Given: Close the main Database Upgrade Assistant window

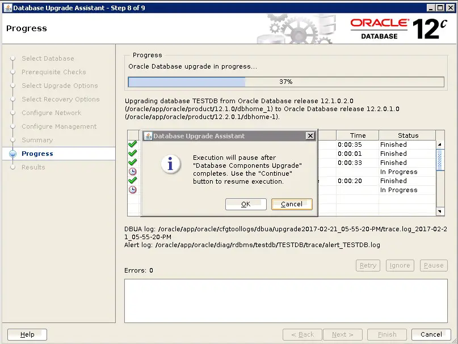Looking at the screenshot, I should click(451, 8).
